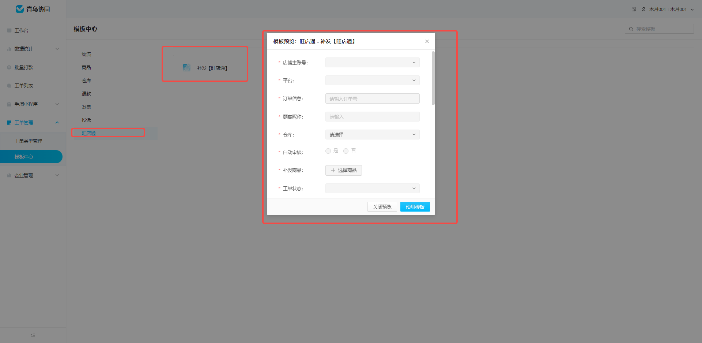
Task: Click the 补发【旺店通】 template card title
Action: [212, 68]
